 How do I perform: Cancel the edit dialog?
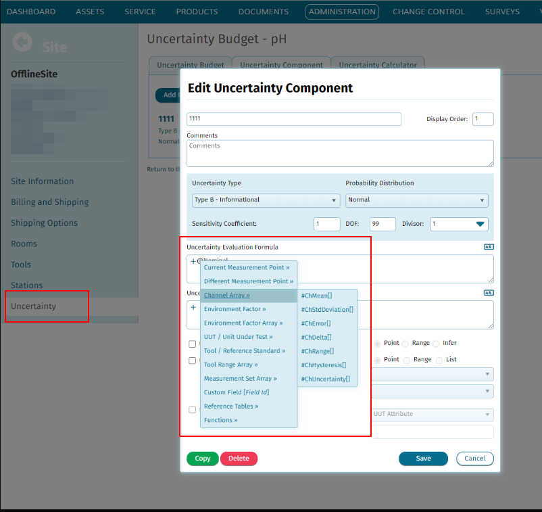click(474, 459)
